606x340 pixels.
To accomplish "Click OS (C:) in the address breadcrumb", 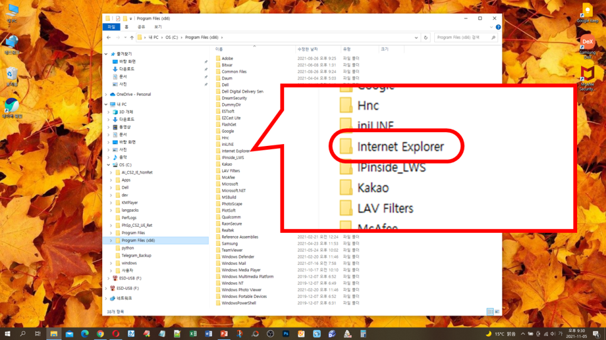I will coord(172,38).
